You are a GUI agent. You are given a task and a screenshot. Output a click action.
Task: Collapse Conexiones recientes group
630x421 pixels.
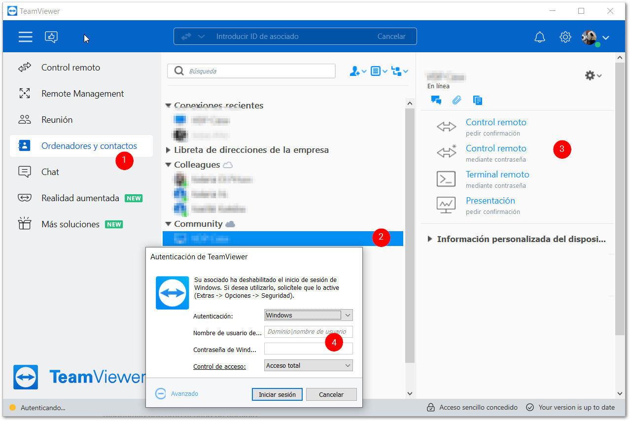tap(169, 105)
